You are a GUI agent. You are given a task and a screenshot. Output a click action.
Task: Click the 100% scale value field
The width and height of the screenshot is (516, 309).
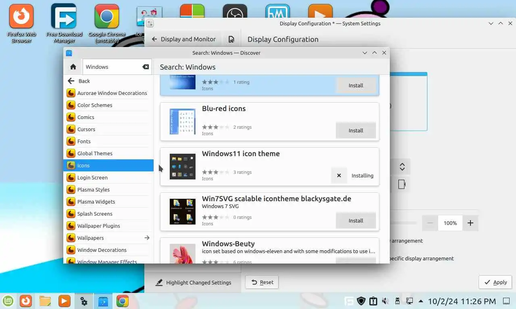click(x=450, y=223)
